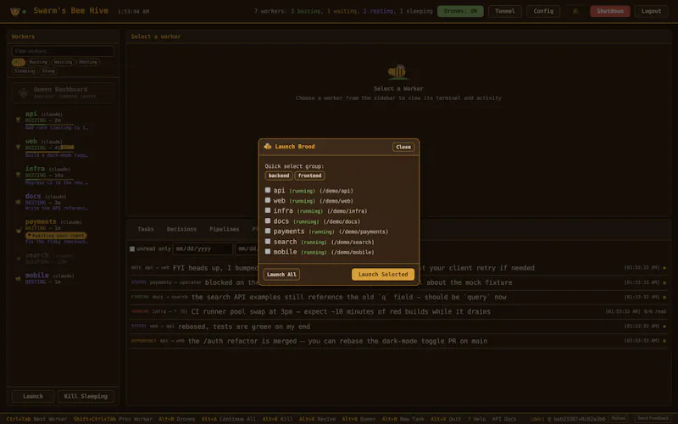Viewport: 678px width, 424px height.
Task: Click the message about search API examples
Action: coord(348,297)
